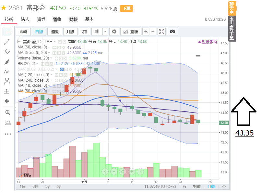Reset chart view with circular arrow
The image size is (261, 195).
click(123, 172)
